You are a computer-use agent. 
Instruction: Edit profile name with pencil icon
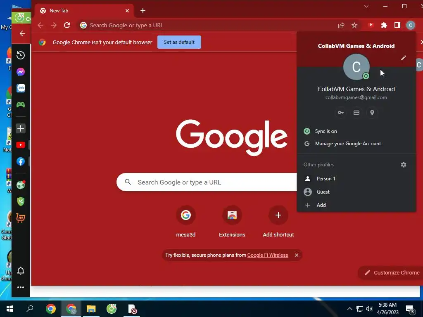[x=403, y=58]
